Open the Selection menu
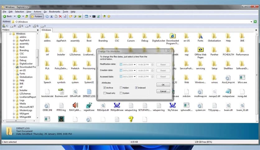Screen dimensions: 260x150 coord(19,12)
